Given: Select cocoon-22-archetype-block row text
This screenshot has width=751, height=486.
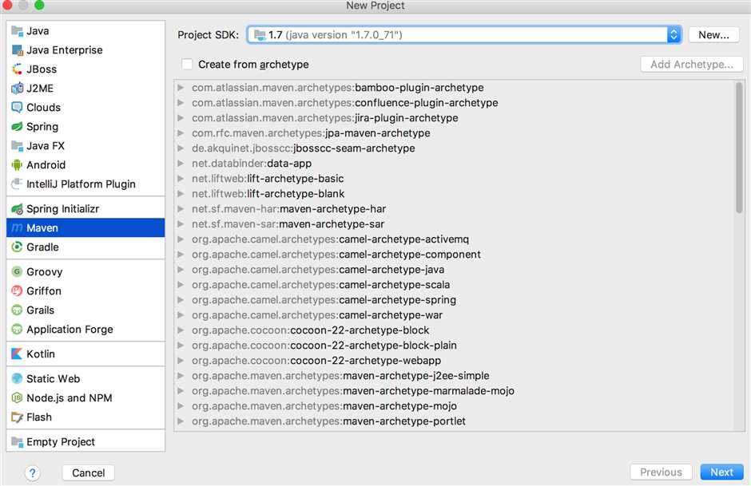Looking at the screenshot, I should tap(310, 330).
